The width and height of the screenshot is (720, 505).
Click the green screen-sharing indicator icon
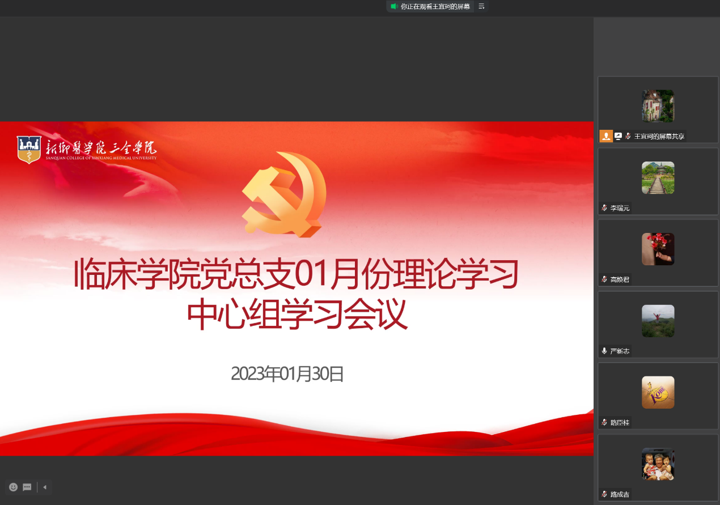[x=393, y=6]
